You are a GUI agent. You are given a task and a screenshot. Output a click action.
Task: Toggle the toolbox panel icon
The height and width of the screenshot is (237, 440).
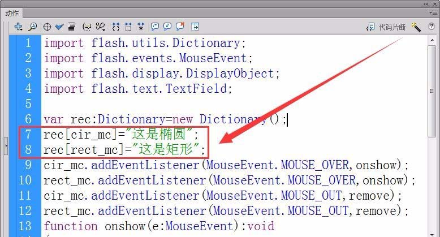(x=195, y=27)
